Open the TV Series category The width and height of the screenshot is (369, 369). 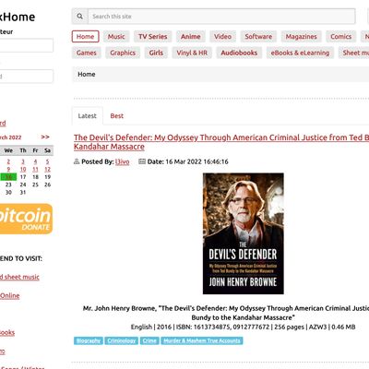[153, 37]
